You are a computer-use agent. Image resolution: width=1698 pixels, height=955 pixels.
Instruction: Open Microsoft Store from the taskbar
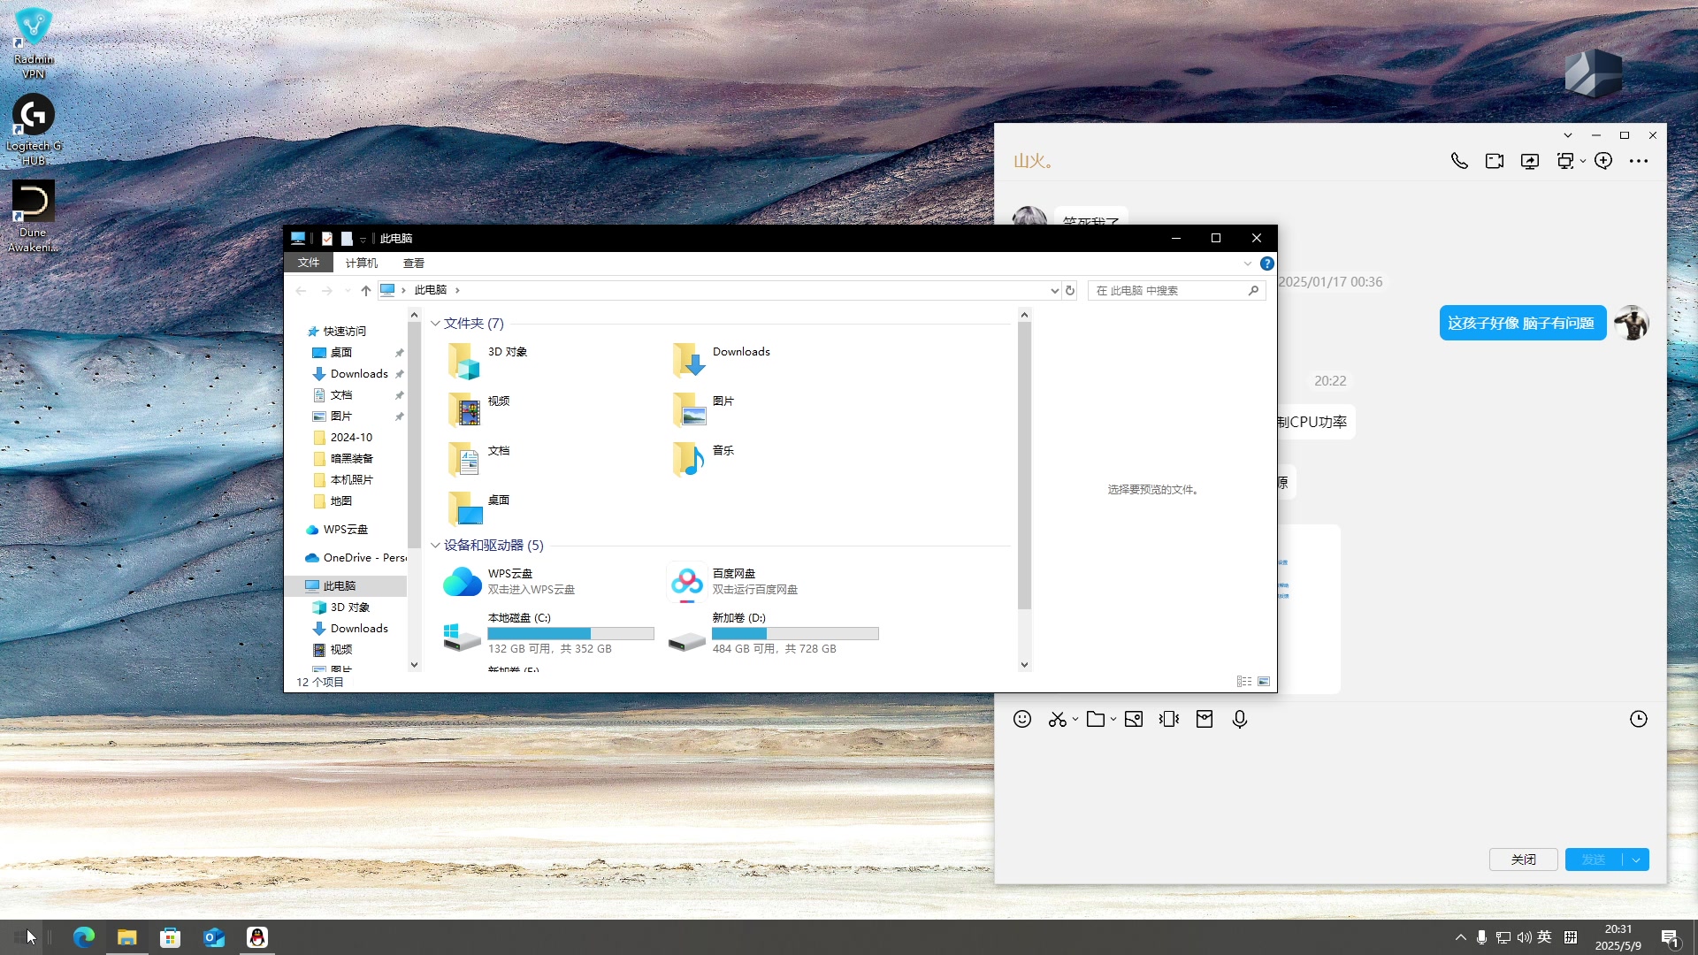tap(170, 937)
